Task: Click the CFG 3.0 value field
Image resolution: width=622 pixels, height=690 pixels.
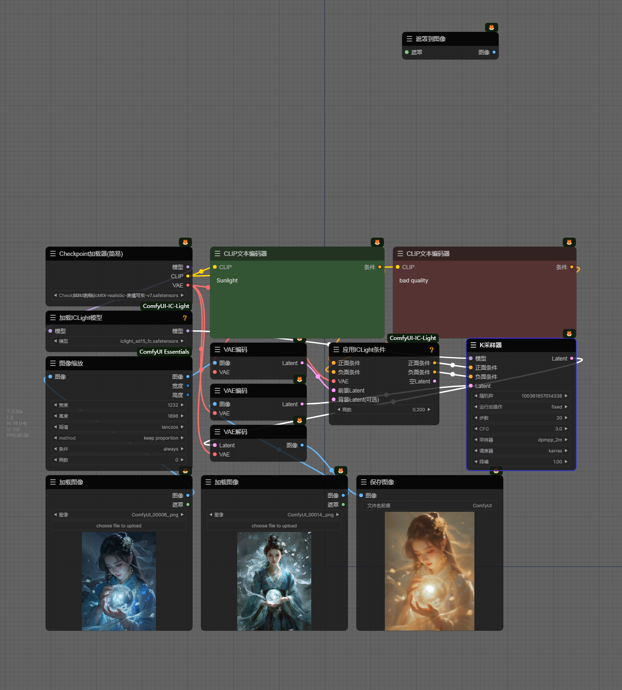Action: [521, 429]
